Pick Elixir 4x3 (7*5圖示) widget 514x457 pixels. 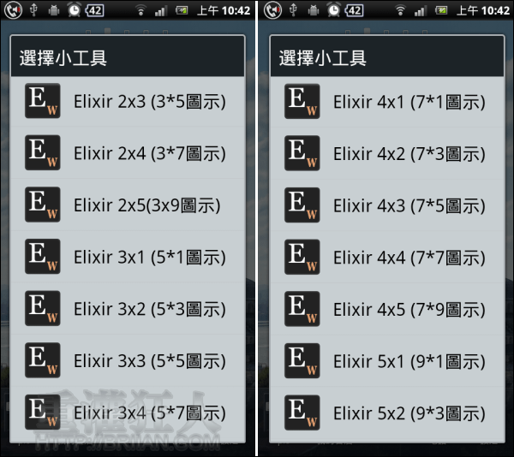pos(387,205)
